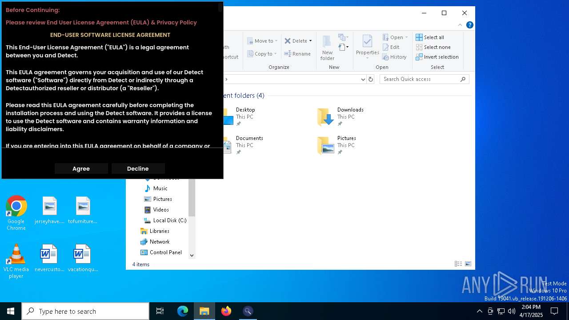Click the Detect app taskbar icon
This screenshot has height=320, width=569.
click(248, 311)
